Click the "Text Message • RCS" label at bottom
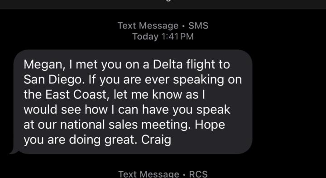326x178 pixels. point(163,174)
